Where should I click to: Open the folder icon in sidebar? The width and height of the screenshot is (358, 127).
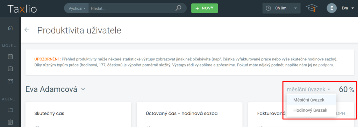coord(10,110)
